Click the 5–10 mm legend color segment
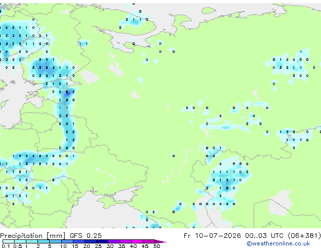This screenshot has width=321, height=248. click(x=55, y=241)
